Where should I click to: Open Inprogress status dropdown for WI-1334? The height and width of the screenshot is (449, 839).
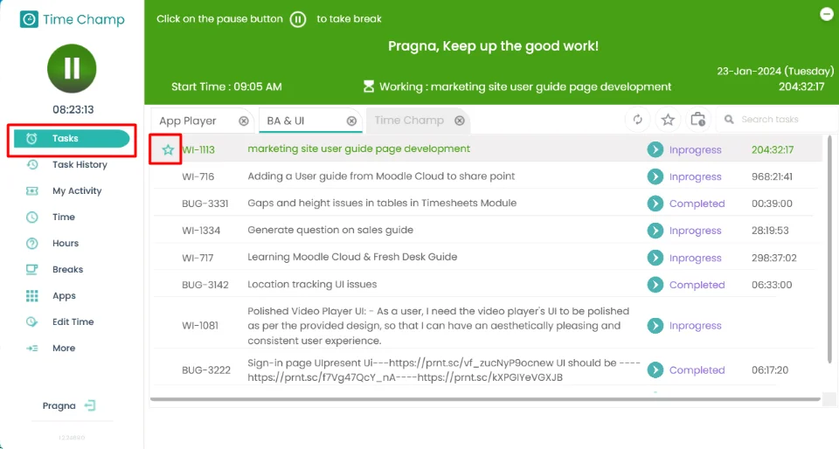[x=695, y=231]
